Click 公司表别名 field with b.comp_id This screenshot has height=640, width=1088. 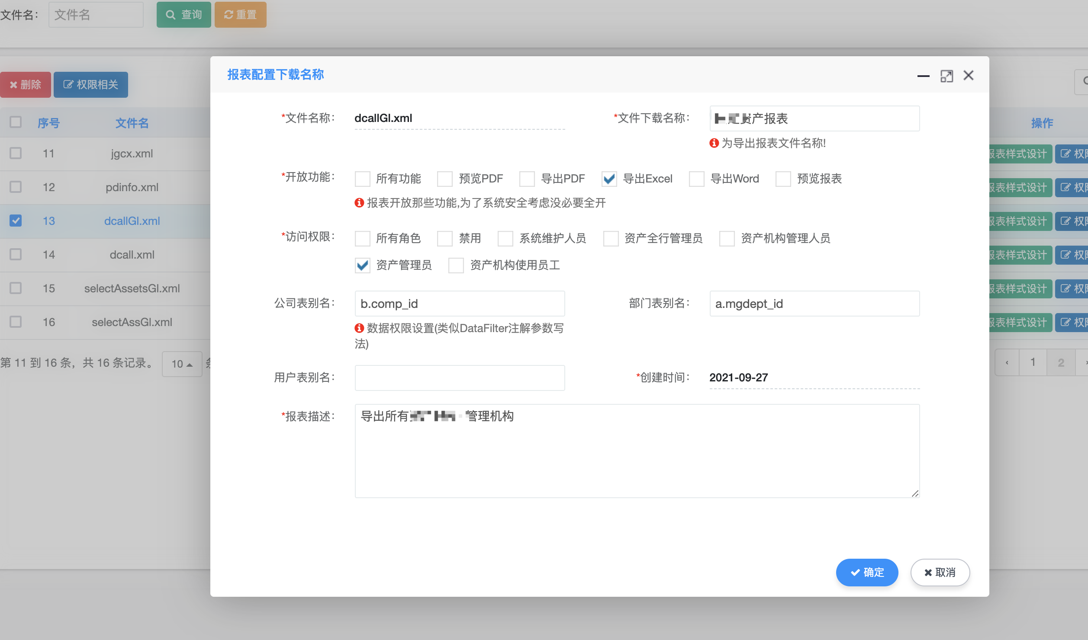pos(460,304)
